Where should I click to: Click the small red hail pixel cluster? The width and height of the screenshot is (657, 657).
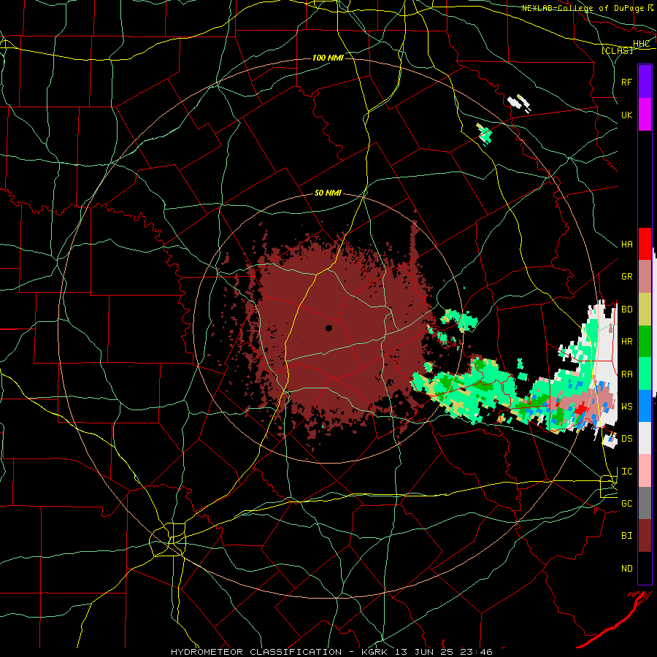581,408
